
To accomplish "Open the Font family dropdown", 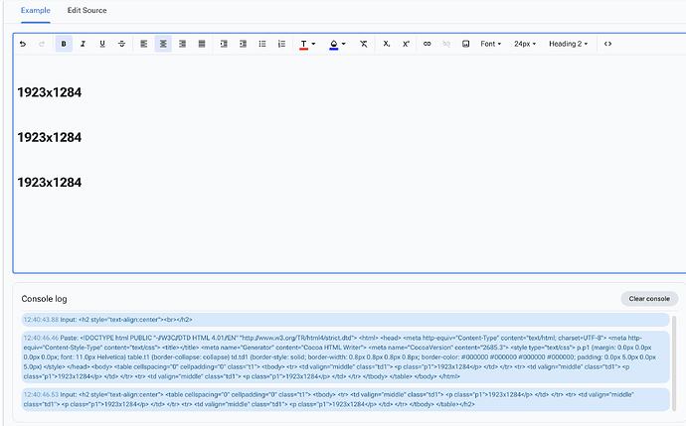I will pos(491,44).
